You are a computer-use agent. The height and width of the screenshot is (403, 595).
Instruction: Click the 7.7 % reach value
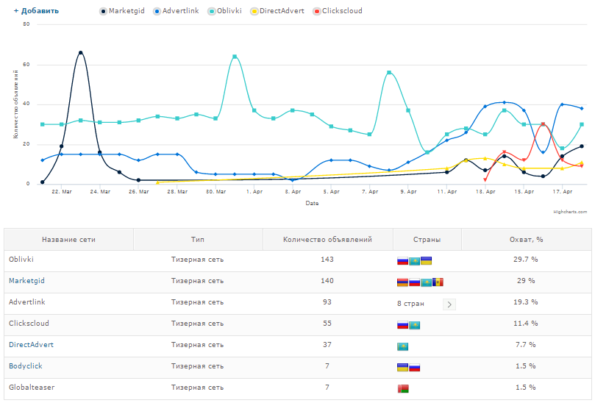click(526, 345)
